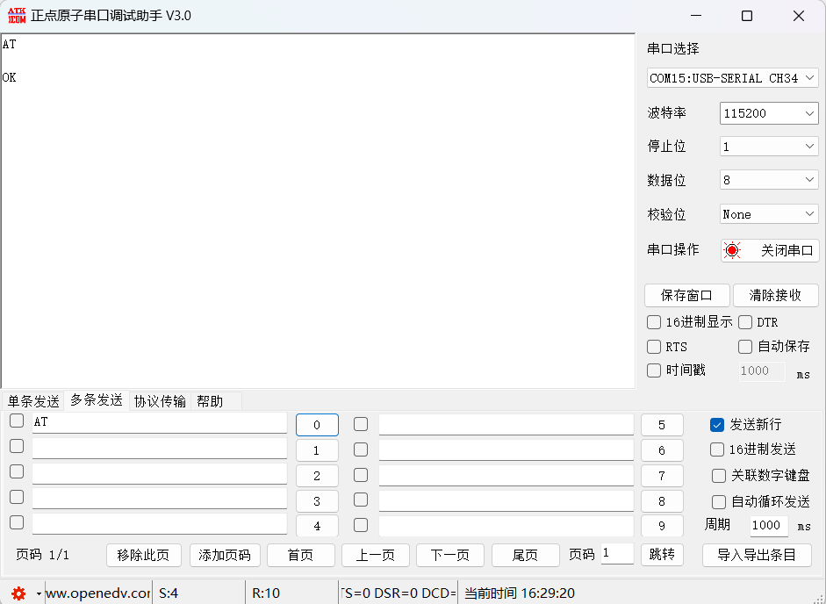Click the AT command input field
Viewport: 826px width, 604px height.
point(160,422)
